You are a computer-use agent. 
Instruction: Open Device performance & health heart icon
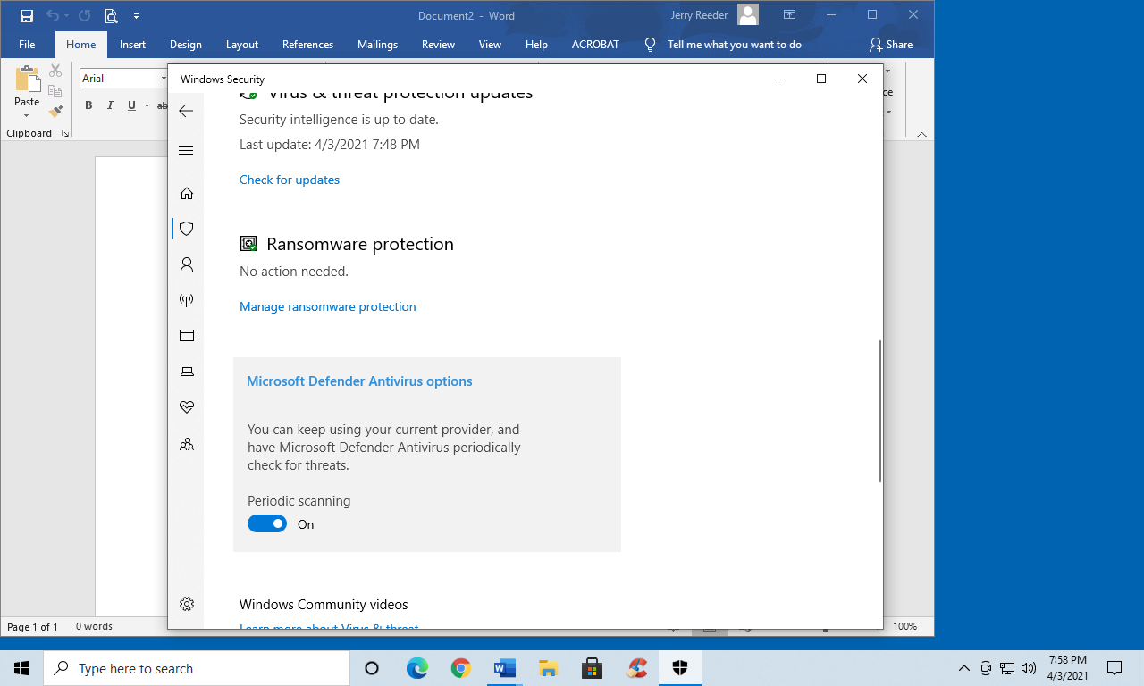pos(186,407)
